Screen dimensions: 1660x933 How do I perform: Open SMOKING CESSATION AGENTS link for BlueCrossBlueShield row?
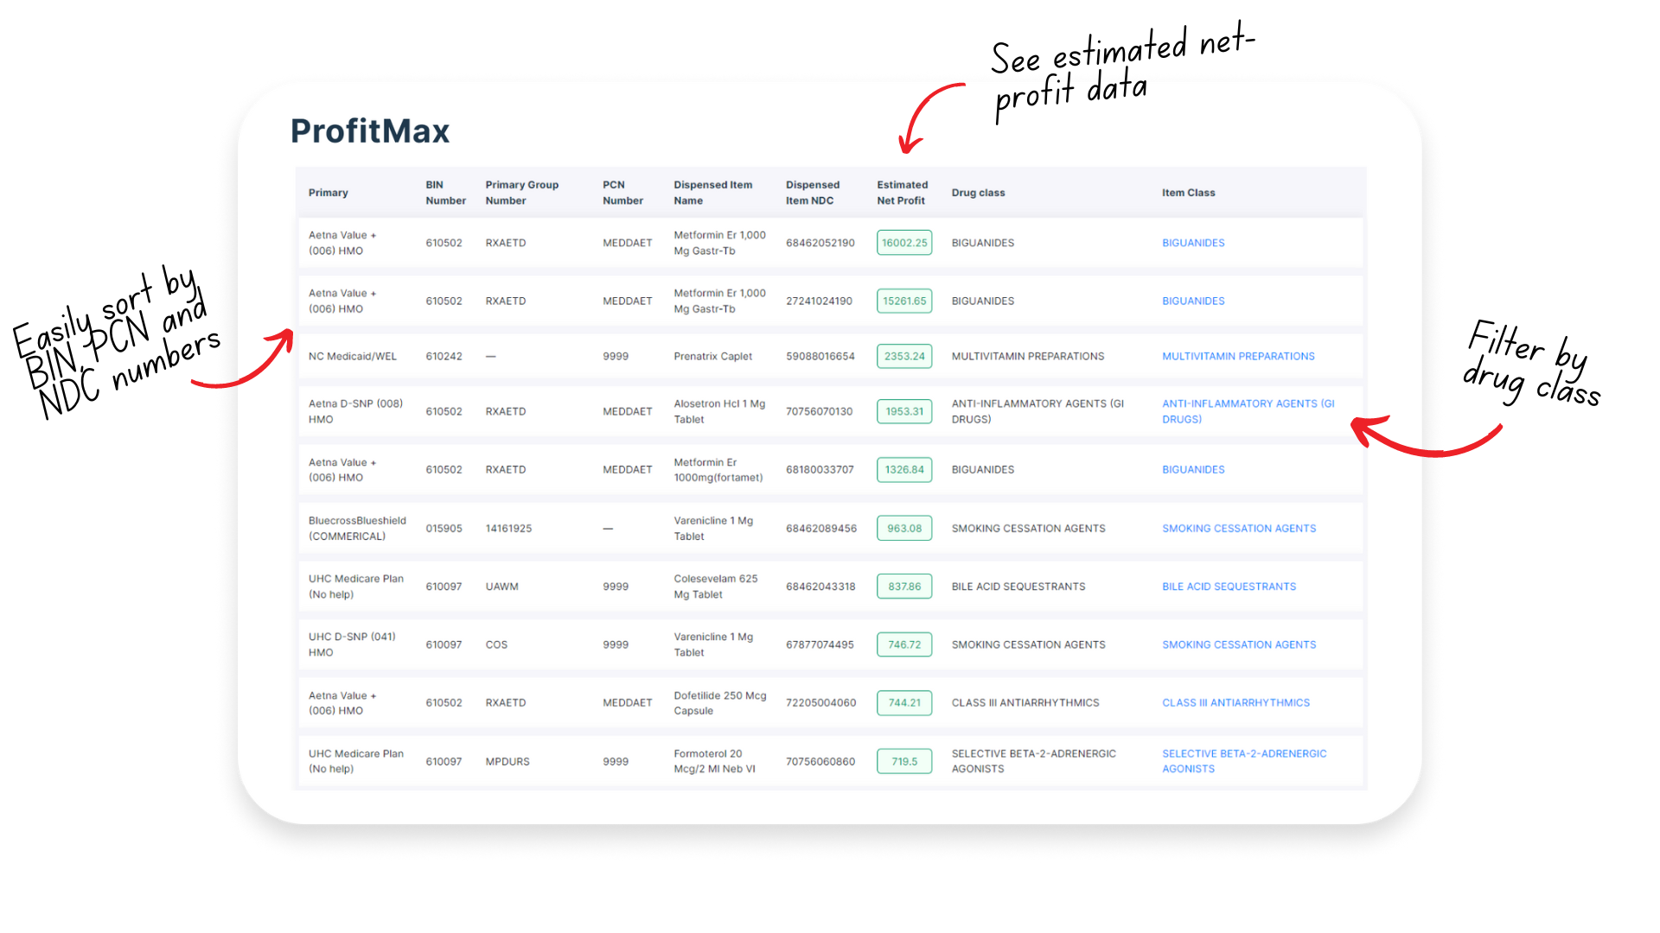(1238, 528)
